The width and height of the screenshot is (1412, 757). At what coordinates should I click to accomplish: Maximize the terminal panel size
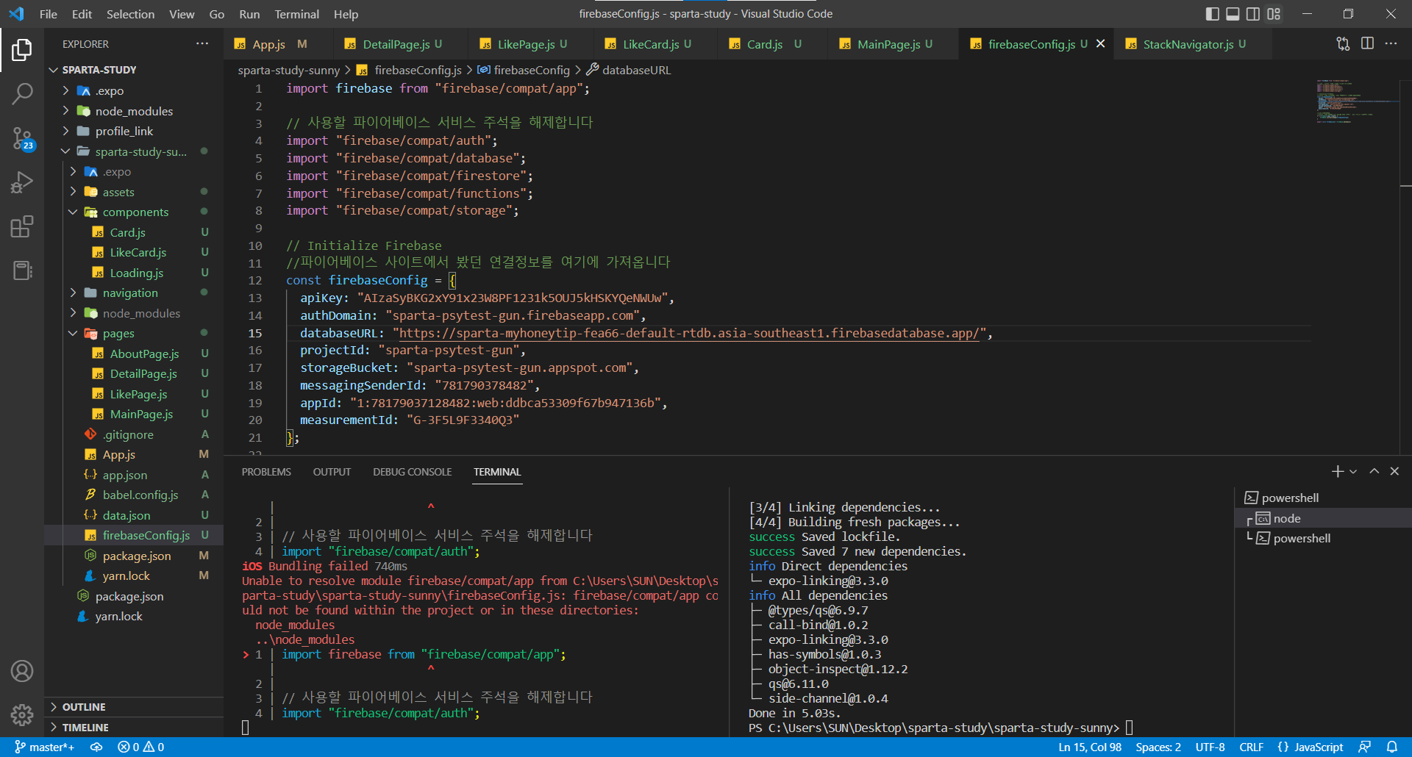1374,471
